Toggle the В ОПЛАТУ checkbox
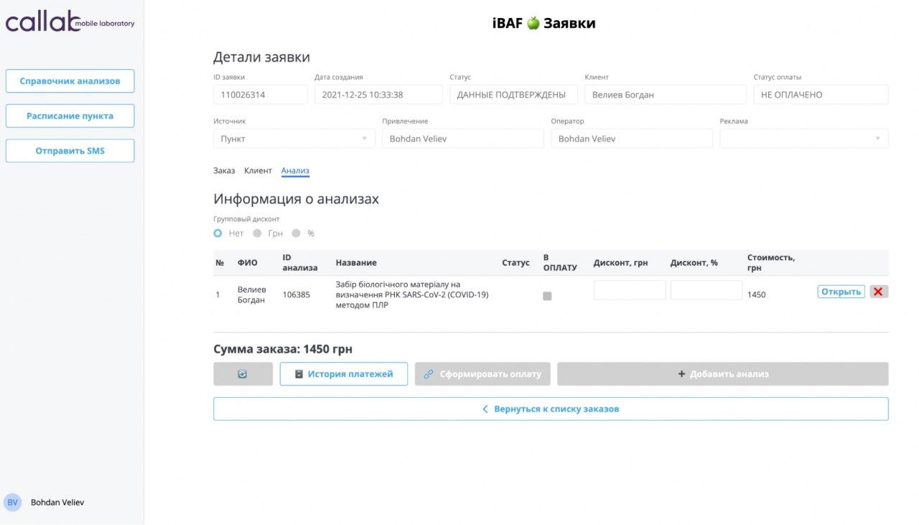 pos(547,296)
